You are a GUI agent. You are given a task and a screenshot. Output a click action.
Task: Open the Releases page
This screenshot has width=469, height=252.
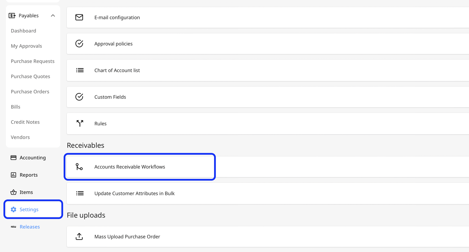pos(30,226)
